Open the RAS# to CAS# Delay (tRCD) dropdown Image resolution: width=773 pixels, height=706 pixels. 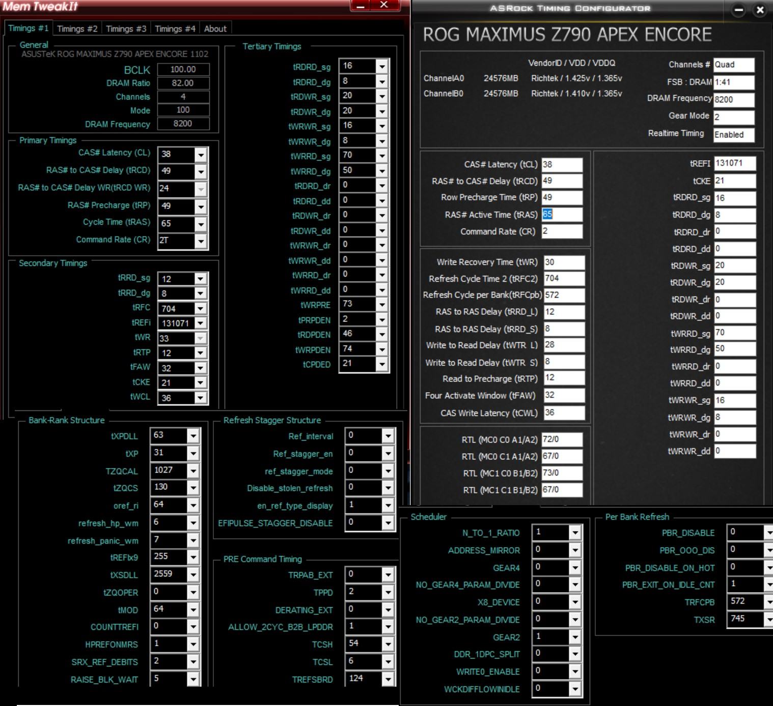click(201, 172)
